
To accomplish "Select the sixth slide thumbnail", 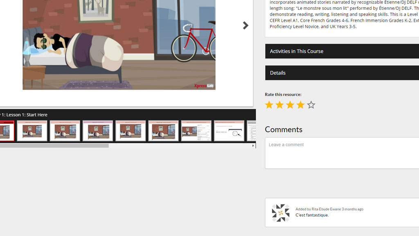I will point(163,131).
